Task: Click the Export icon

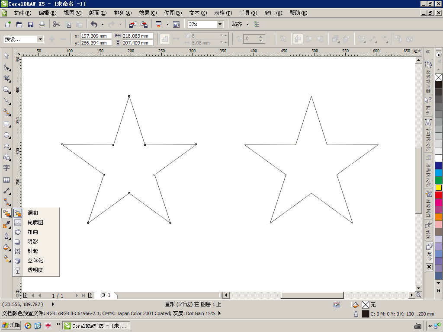Action: pyautogui.click(x=144, y=24)
